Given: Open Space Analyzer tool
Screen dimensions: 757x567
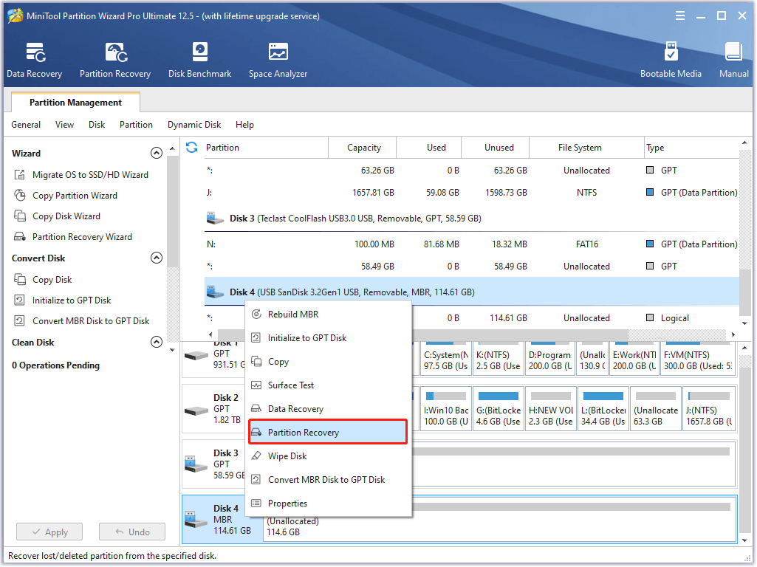Looking at the screenshot, I should click(278, 60).
